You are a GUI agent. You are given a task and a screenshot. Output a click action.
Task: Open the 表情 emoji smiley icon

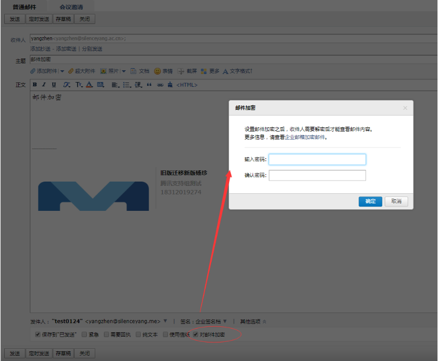click(x=156, y=71)
